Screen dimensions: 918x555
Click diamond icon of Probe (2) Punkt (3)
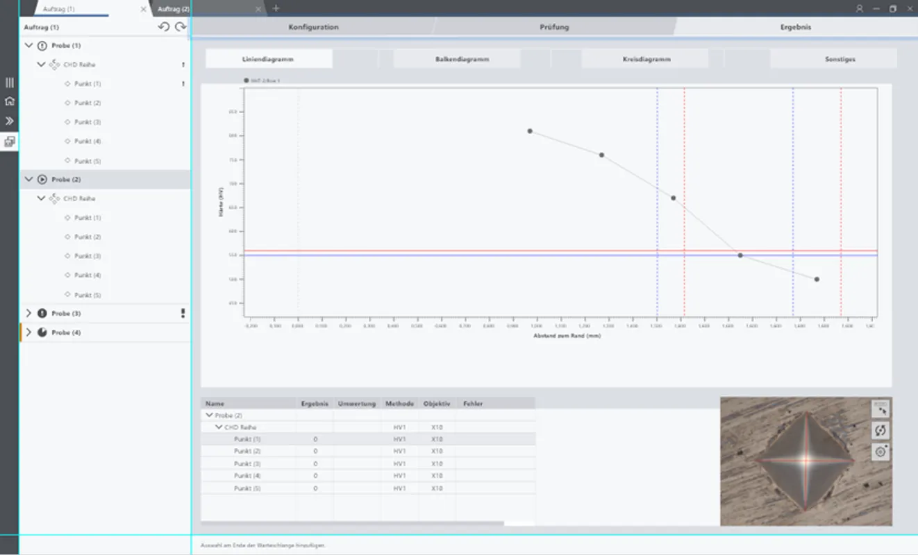point(67,256)
